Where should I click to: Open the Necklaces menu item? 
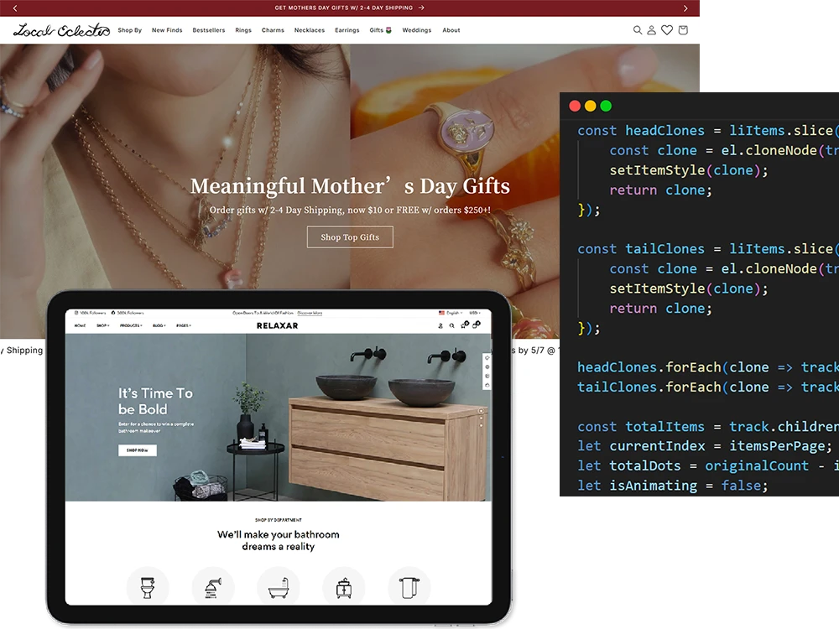pyautogui.click(x=310, y=30)
